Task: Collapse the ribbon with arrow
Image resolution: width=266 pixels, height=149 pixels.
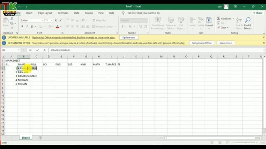Action: pyautogui.click(x=264, y=33)
